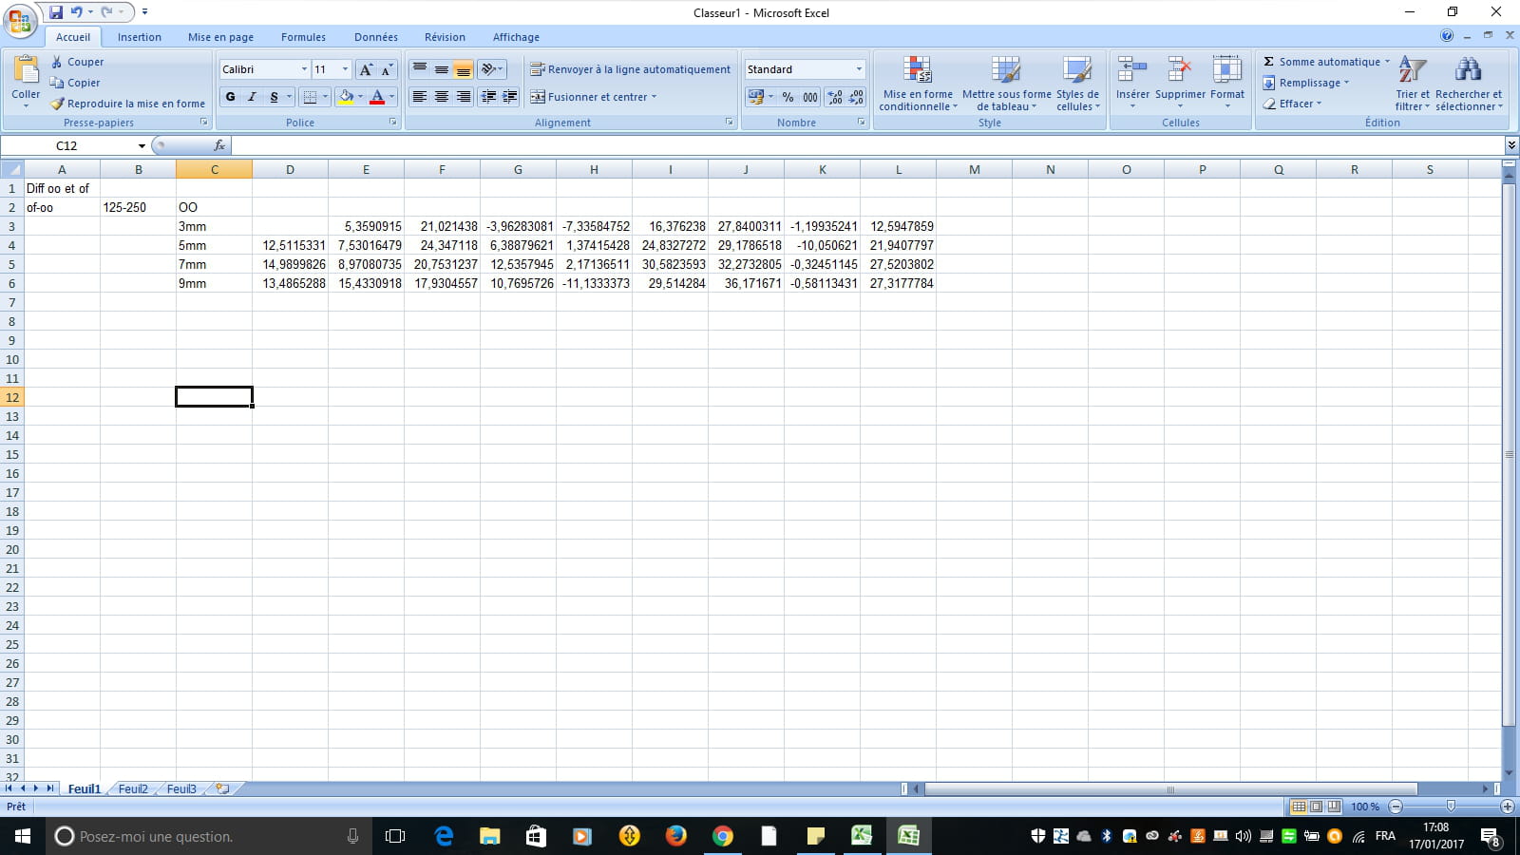The image size is (1520, 855).
Task: Copy selection with Copier
Action: pos(75,83)
